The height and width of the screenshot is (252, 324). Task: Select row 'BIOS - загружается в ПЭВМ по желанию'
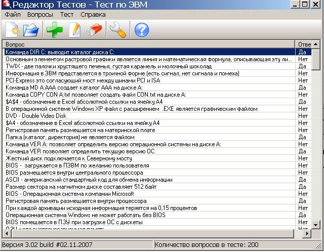[x=157, y=165]
